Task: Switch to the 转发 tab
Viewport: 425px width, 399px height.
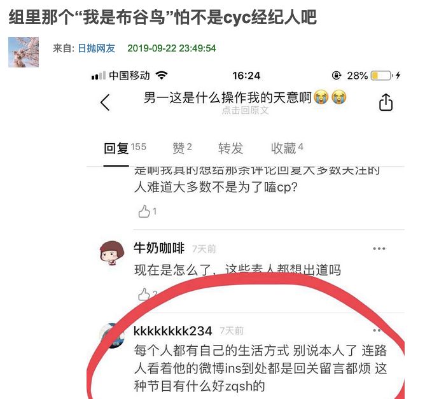Action: [x=231, y=148]
